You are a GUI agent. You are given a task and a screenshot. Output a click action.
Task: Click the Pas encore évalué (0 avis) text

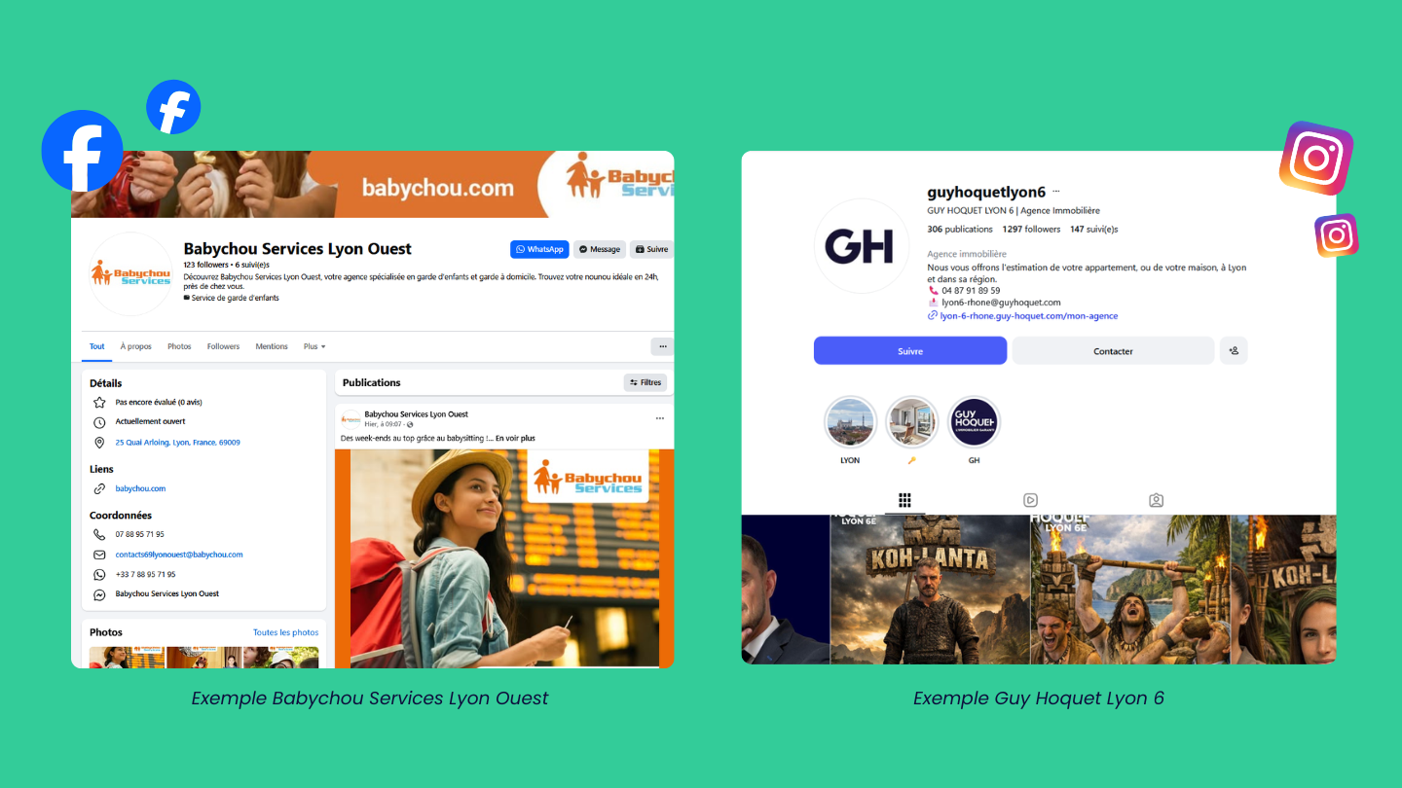159,402
